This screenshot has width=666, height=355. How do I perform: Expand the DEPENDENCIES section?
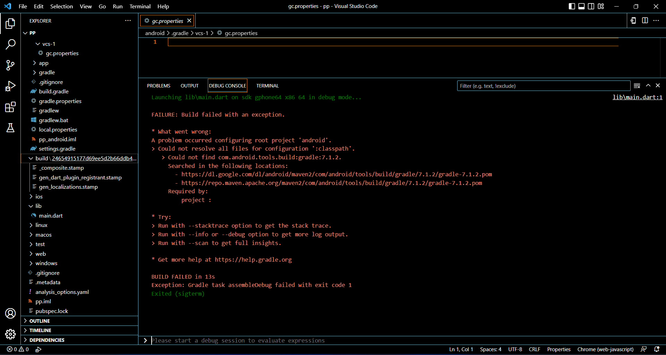point(80,340)
